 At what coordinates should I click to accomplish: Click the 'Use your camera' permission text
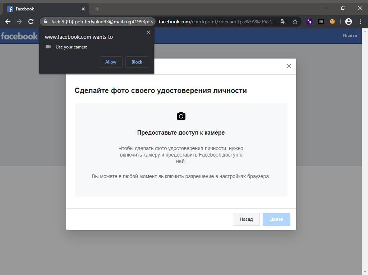[72, 47]
